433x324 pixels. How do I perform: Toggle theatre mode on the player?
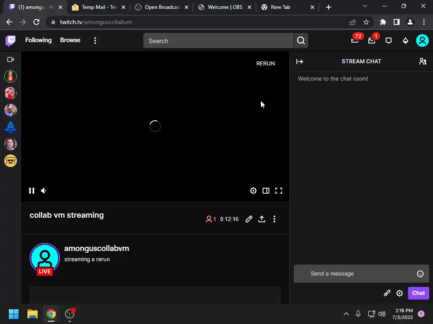tap(266, 191)
